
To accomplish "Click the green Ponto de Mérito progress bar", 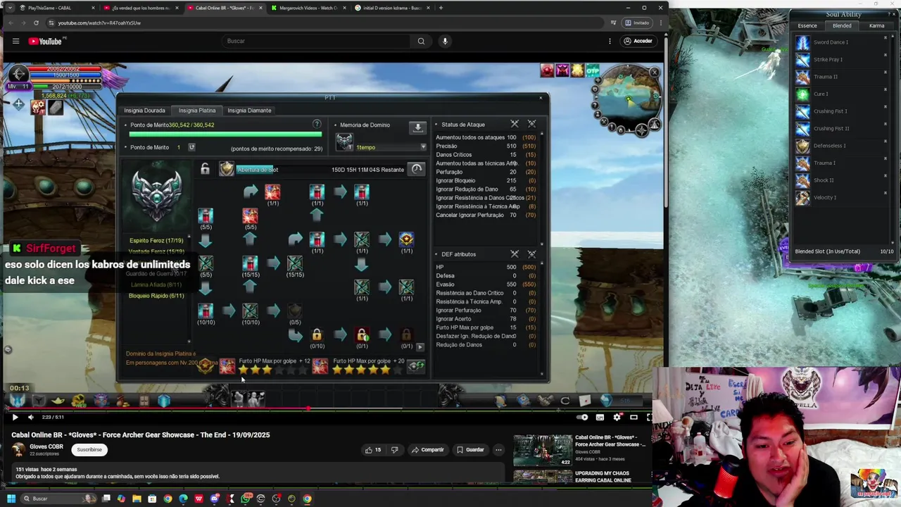I will 225,134.
